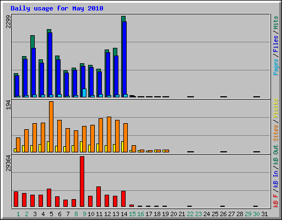The height and width of the screenshot is (220, 282).
Task: Click the green x-axis day label 23
Action: click(x=198, y=214)
